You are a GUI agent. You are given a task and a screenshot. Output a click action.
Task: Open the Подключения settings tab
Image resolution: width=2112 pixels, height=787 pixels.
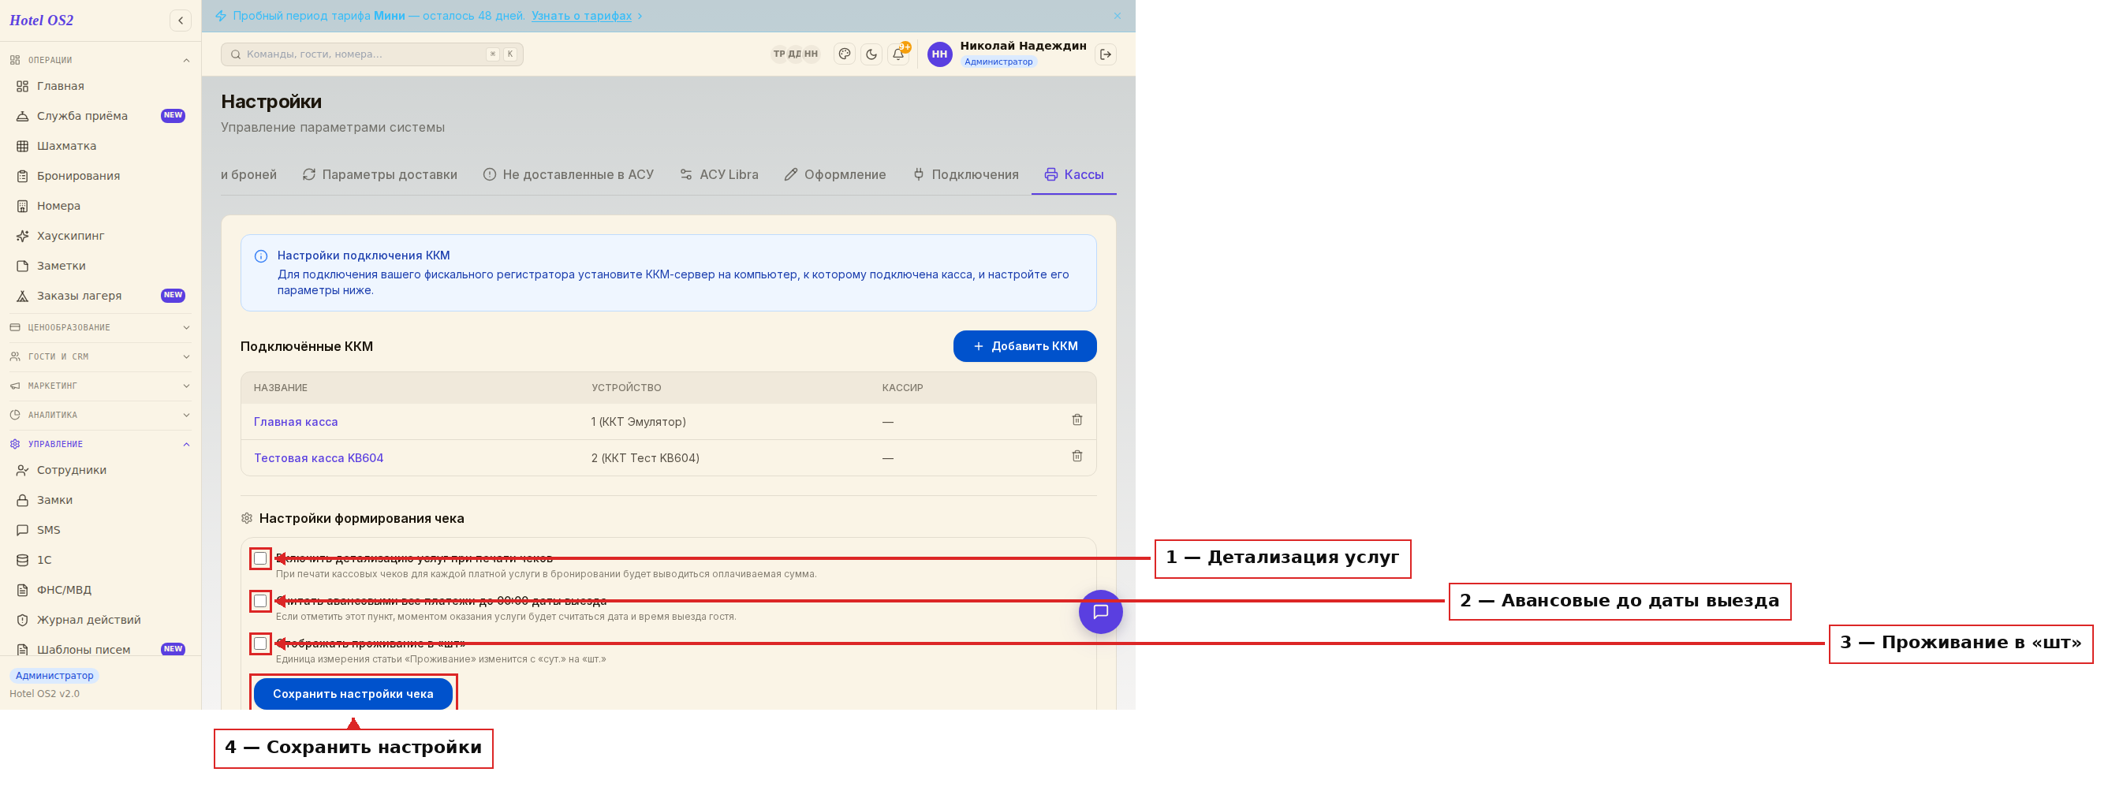click(965, 174)
